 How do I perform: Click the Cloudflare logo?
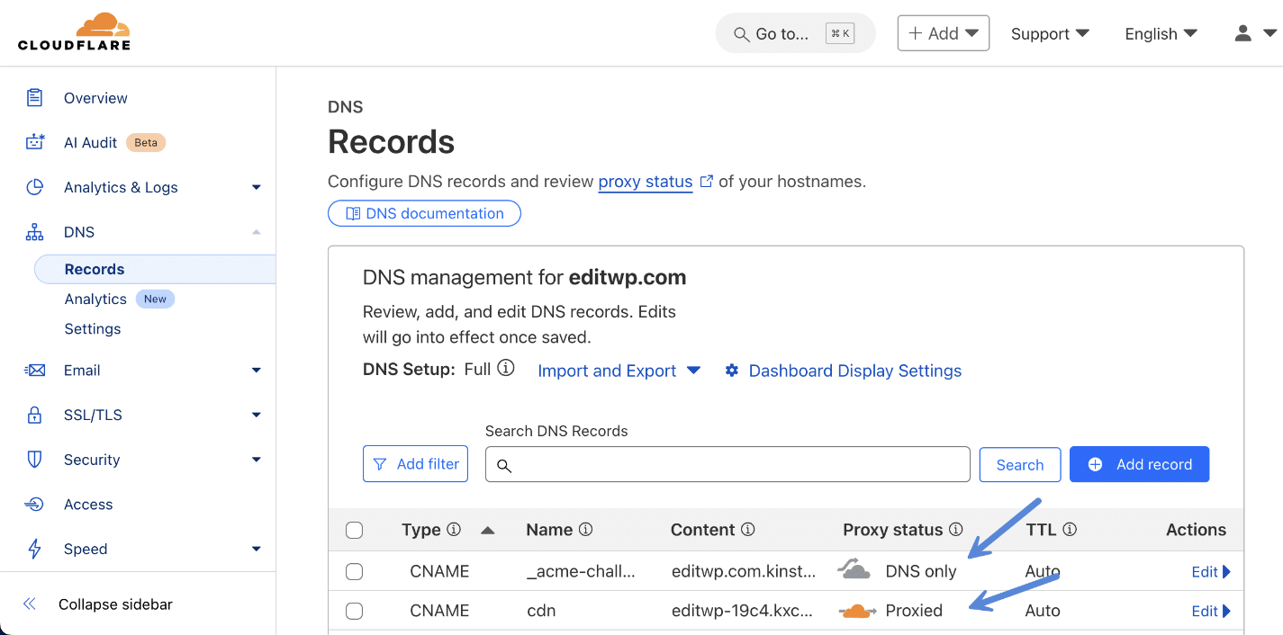point(75,32)
